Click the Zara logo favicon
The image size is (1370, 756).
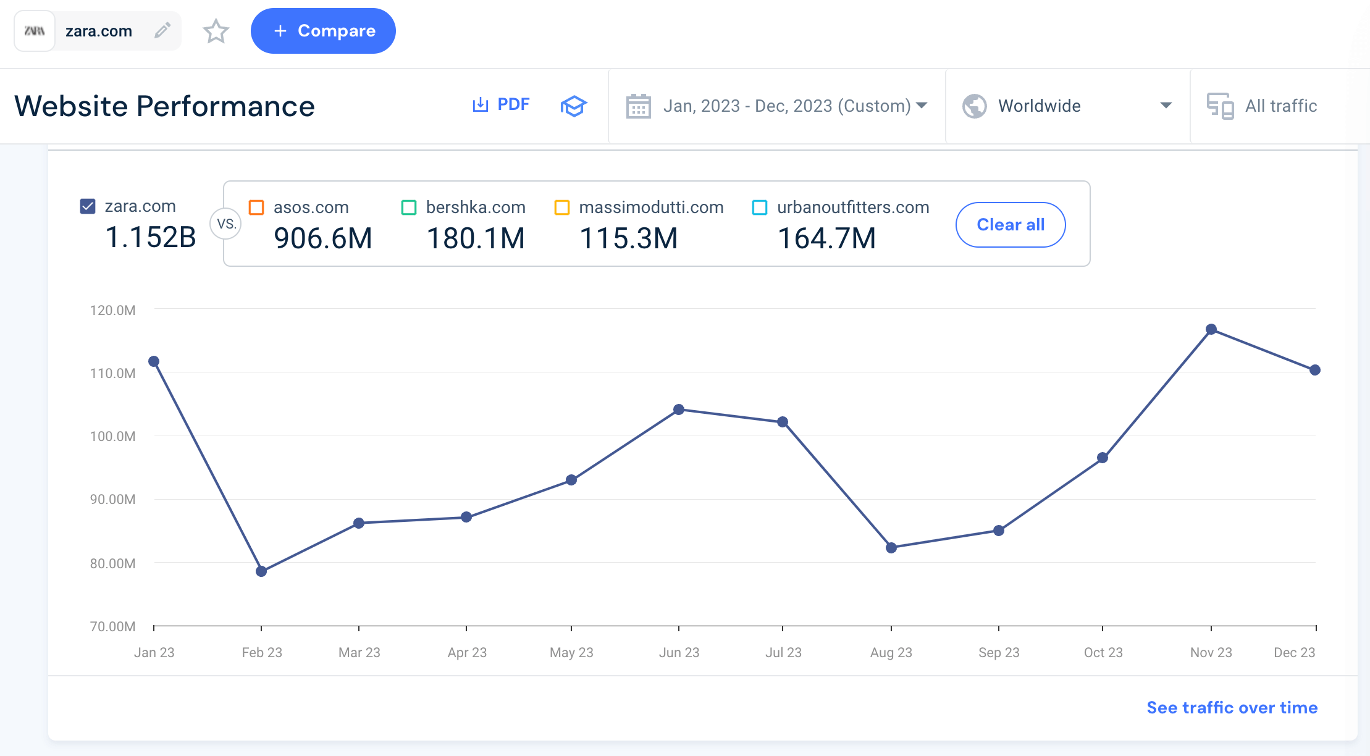point(35,31)
